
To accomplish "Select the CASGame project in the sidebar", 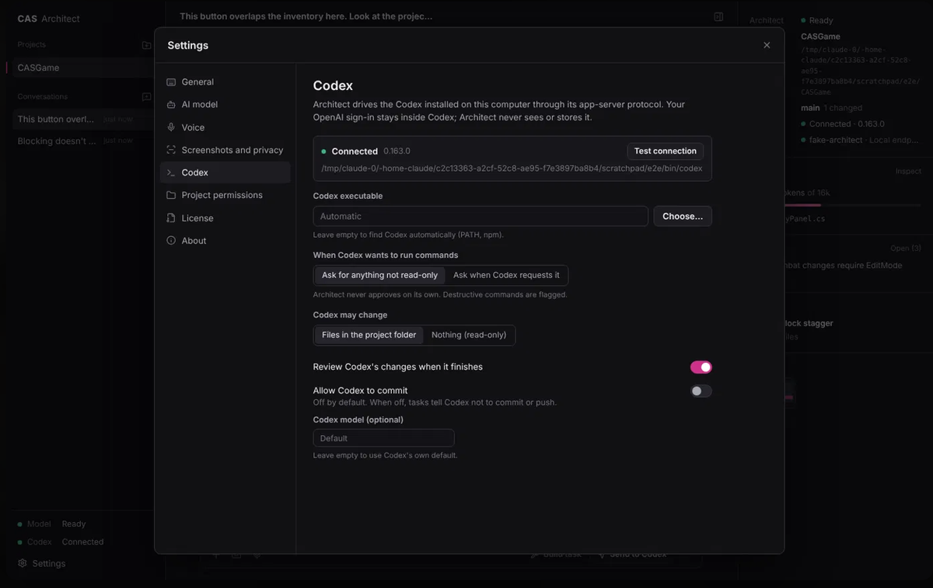I will point(81,68).
